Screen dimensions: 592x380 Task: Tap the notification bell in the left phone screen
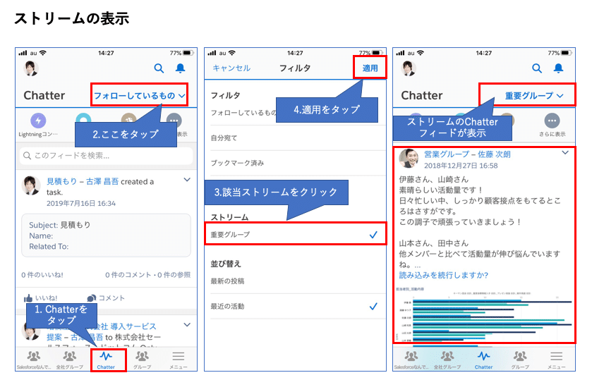(x=181, y=68)
